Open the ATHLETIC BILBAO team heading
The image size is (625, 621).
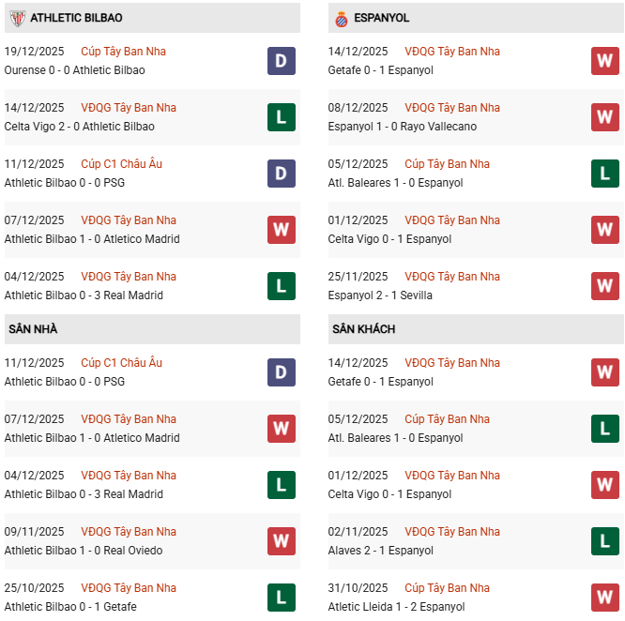point(76,18)
